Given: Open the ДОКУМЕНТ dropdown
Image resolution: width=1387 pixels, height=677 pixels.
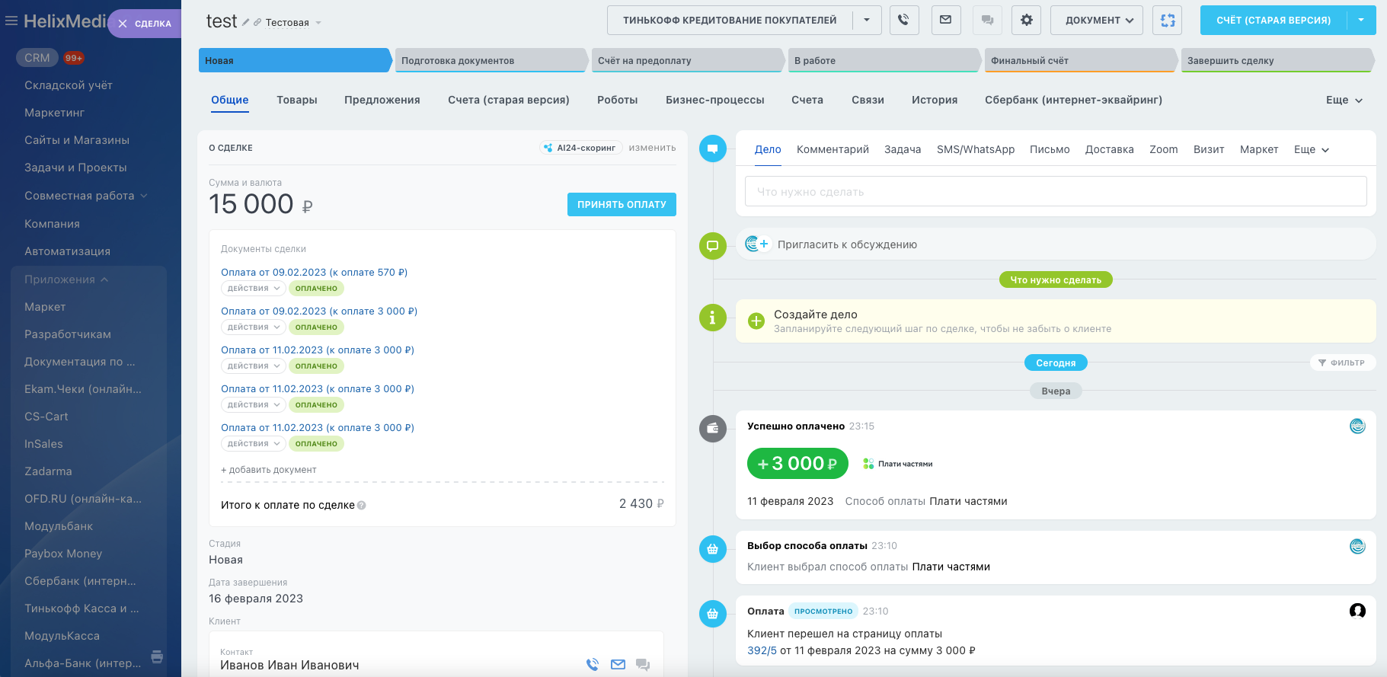Looking at the screenshot, I should [x=1097, y=21].
